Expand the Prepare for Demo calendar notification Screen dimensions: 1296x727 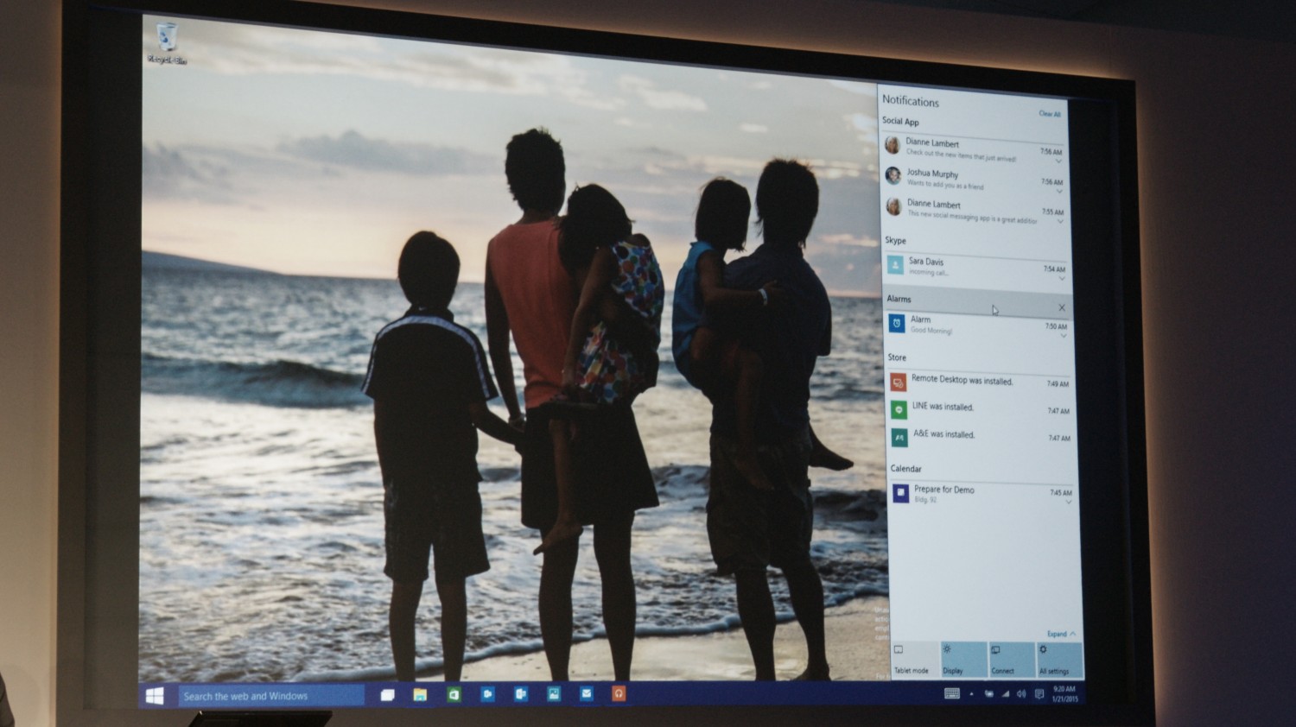(x=1068, y=503)
